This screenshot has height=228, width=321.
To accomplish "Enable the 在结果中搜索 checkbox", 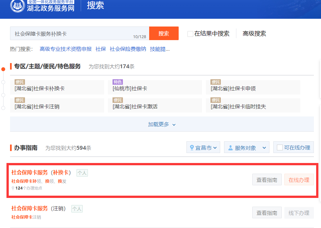I will (190, 34).
